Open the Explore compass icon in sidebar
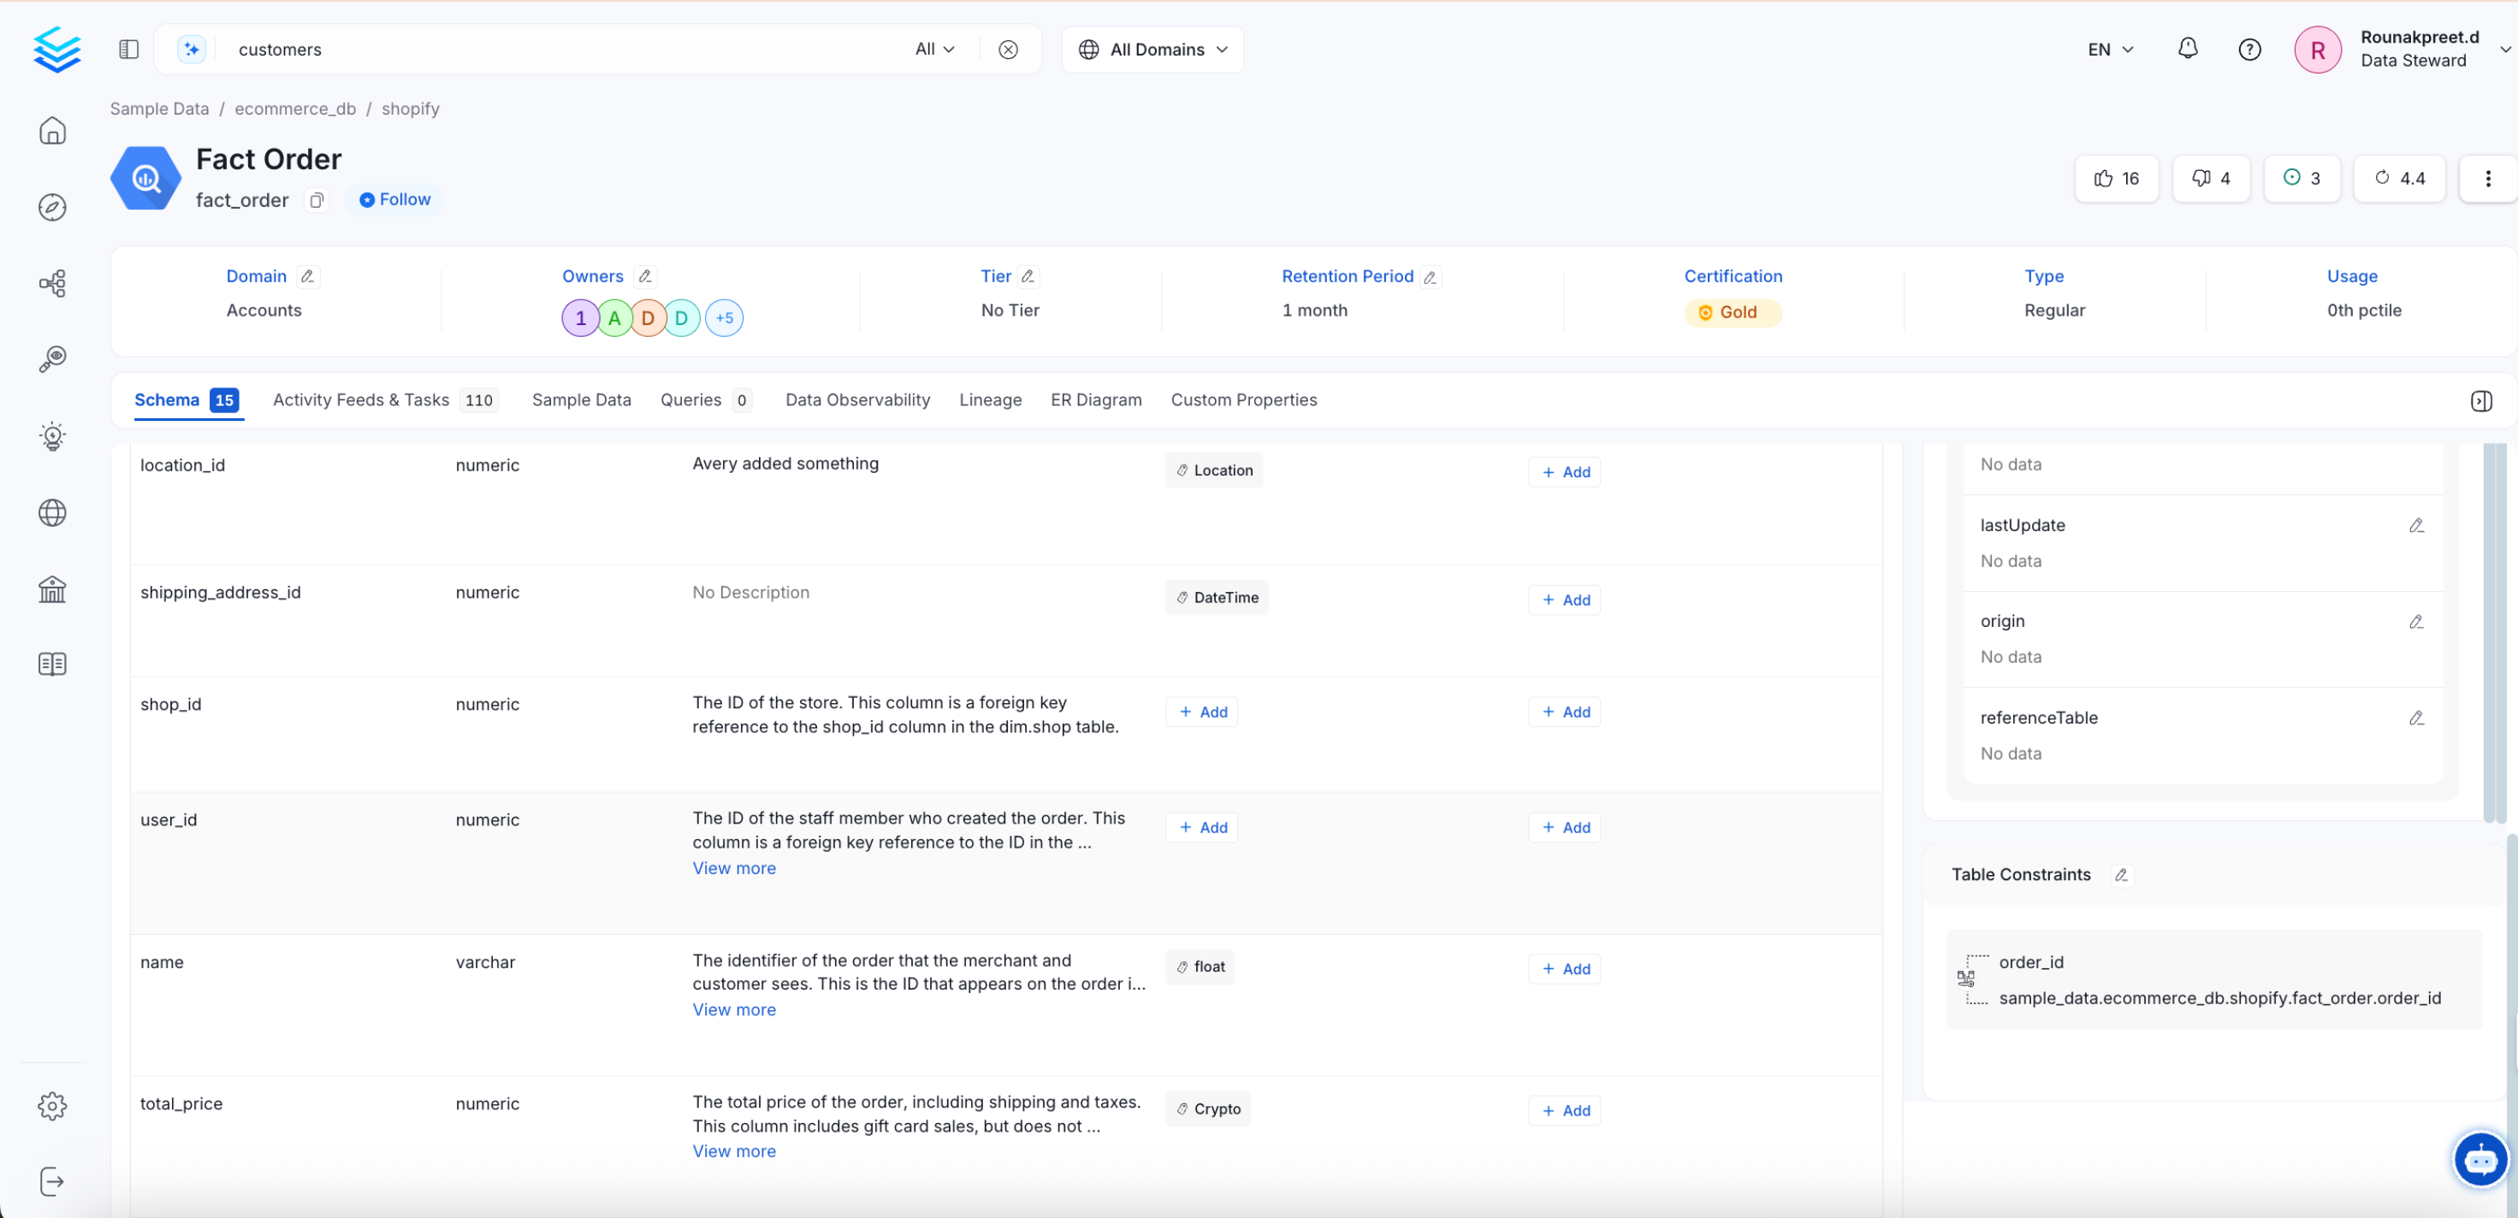Screen dimensions: 2518x1218 52,206
